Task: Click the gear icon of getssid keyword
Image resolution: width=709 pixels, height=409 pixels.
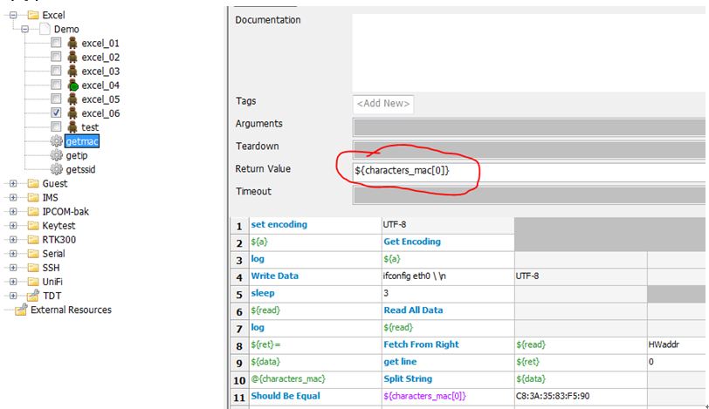Action: click(x=57, y=169)
